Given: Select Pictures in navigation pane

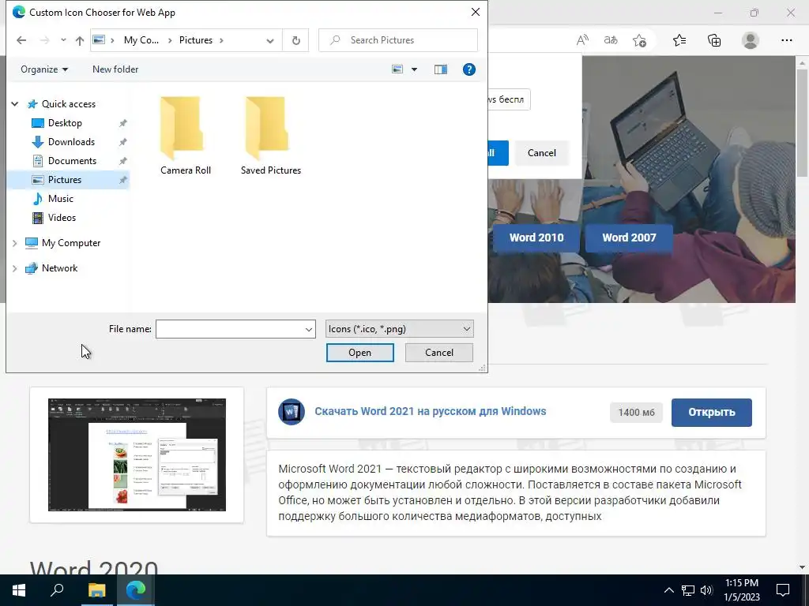Looking at the screenshot, I should [65, 180].
